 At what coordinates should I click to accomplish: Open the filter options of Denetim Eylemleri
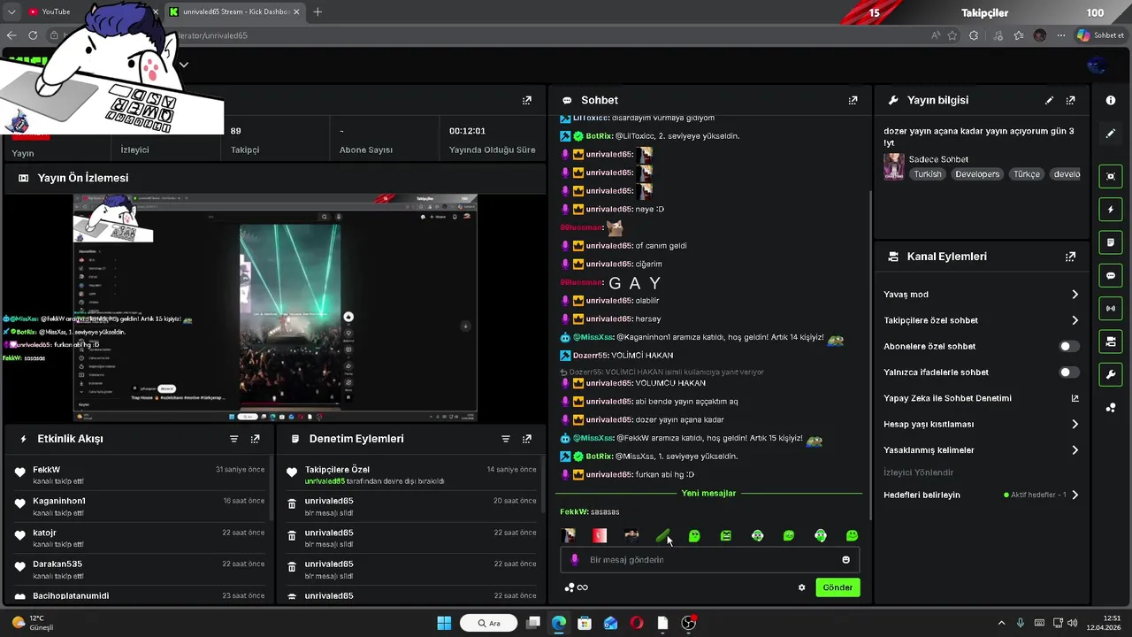point(505,439)
